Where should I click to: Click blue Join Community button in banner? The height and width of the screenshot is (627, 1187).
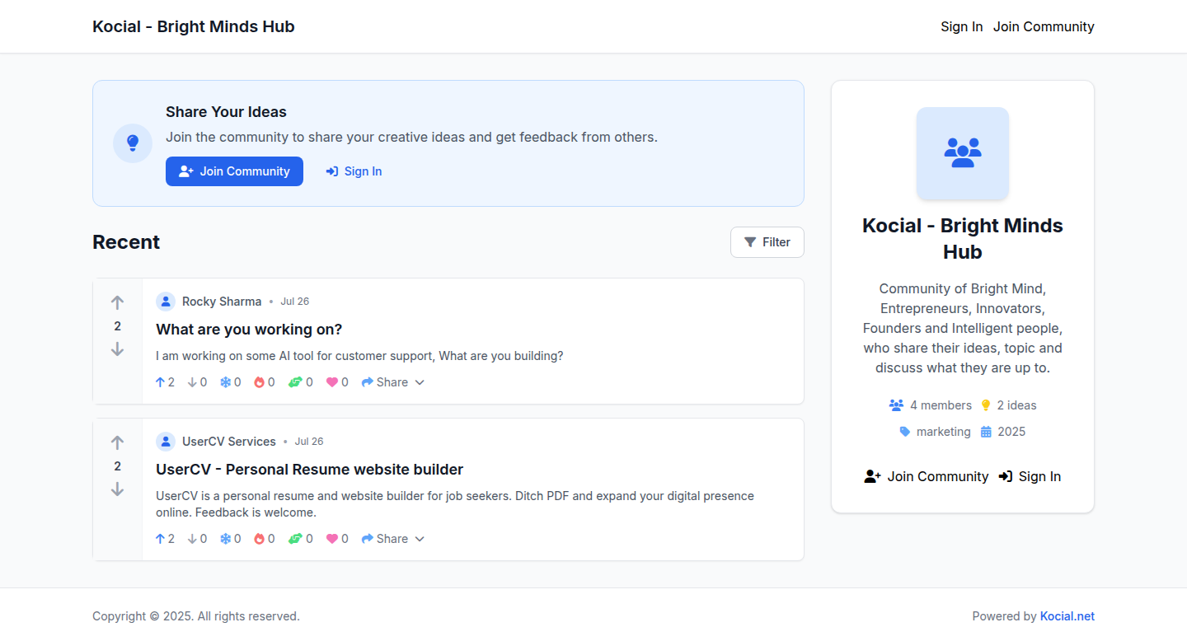234,171
